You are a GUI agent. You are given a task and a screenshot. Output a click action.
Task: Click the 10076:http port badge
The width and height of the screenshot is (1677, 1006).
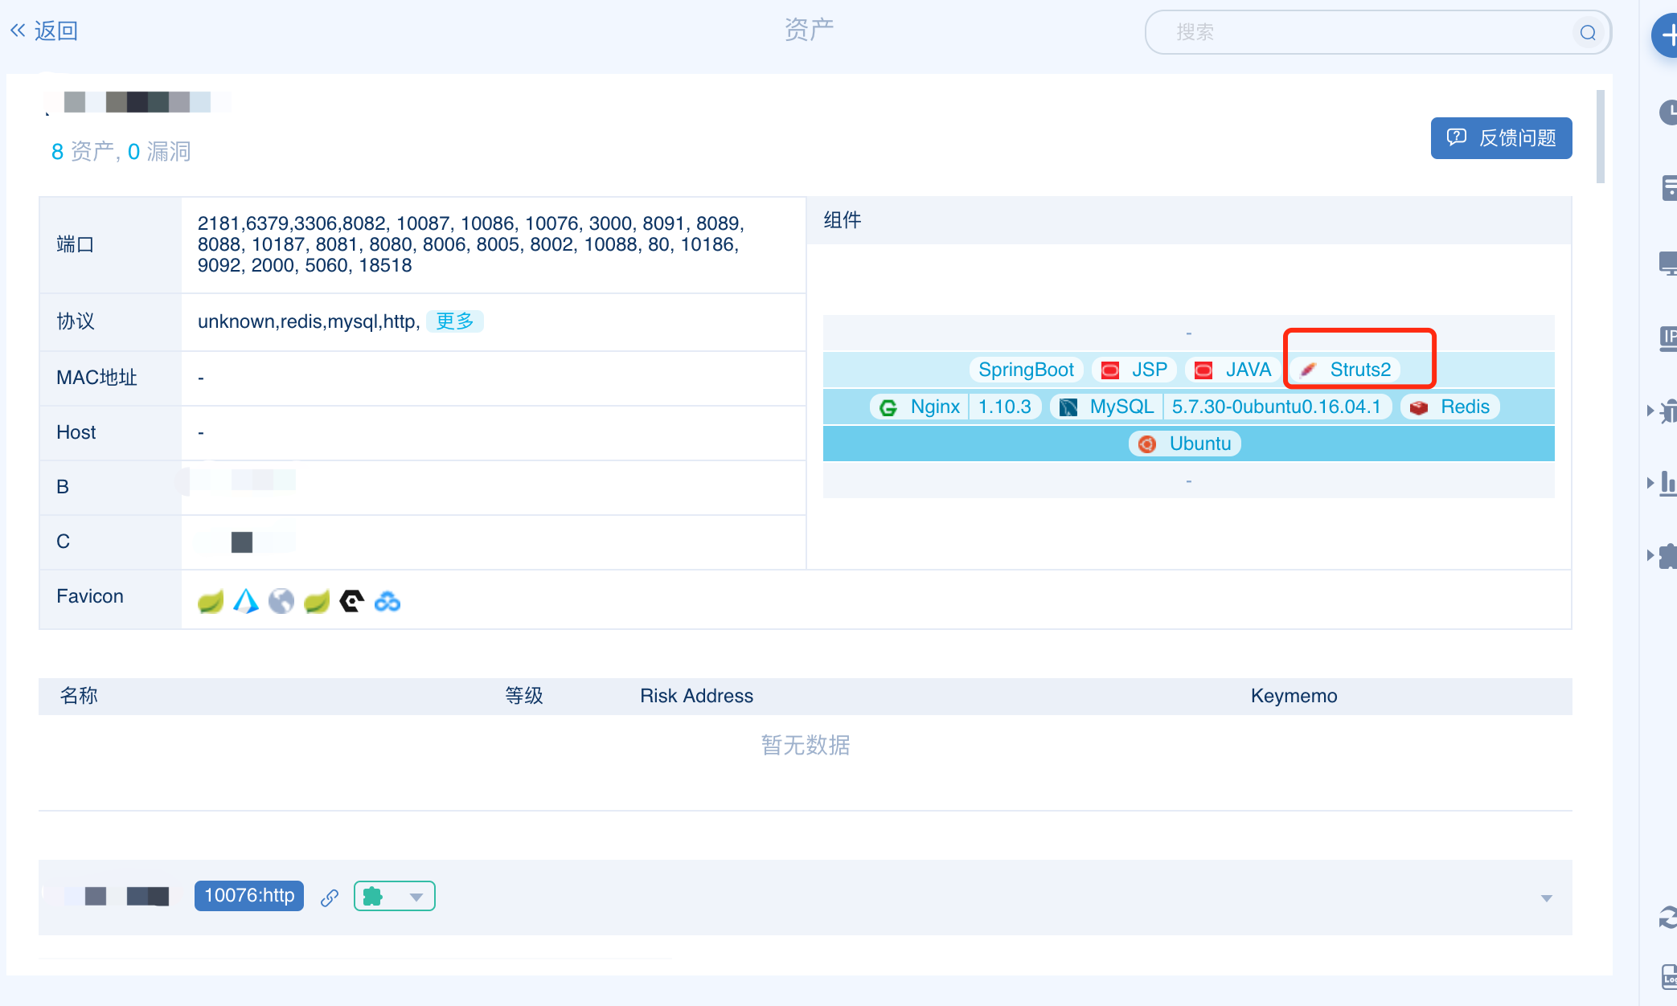(x=249, y=896)
